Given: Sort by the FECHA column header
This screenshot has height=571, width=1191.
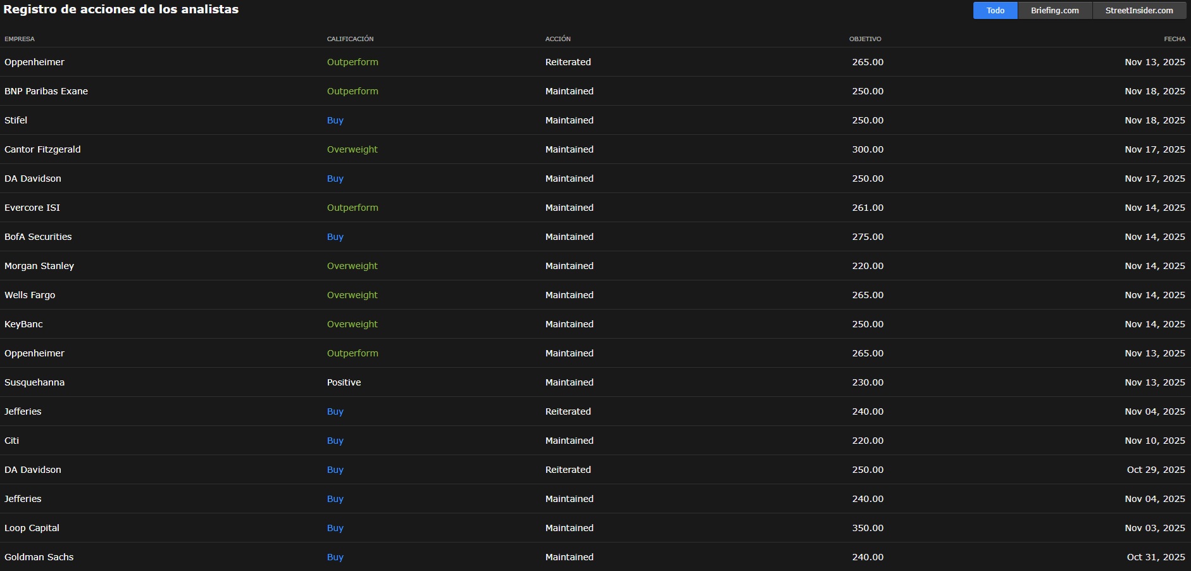Looking at the screenshot, I should 1174,39.
